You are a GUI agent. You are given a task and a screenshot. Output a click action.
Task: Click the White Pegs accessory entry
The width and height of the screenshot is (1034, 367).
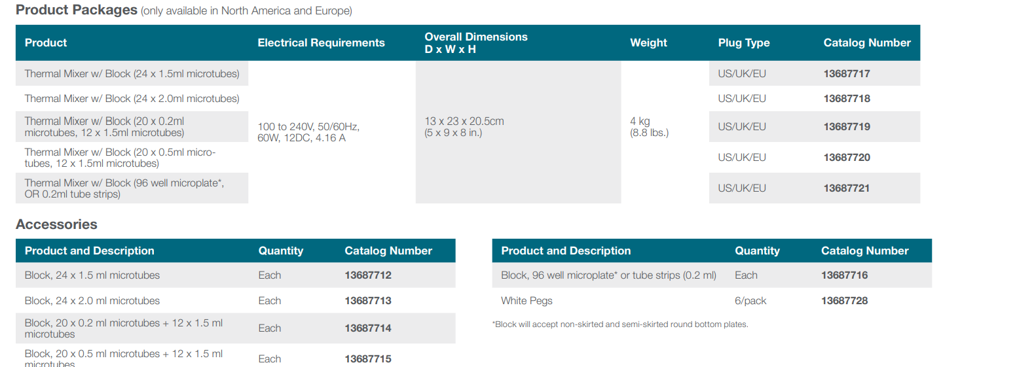[x=526, y=301]
